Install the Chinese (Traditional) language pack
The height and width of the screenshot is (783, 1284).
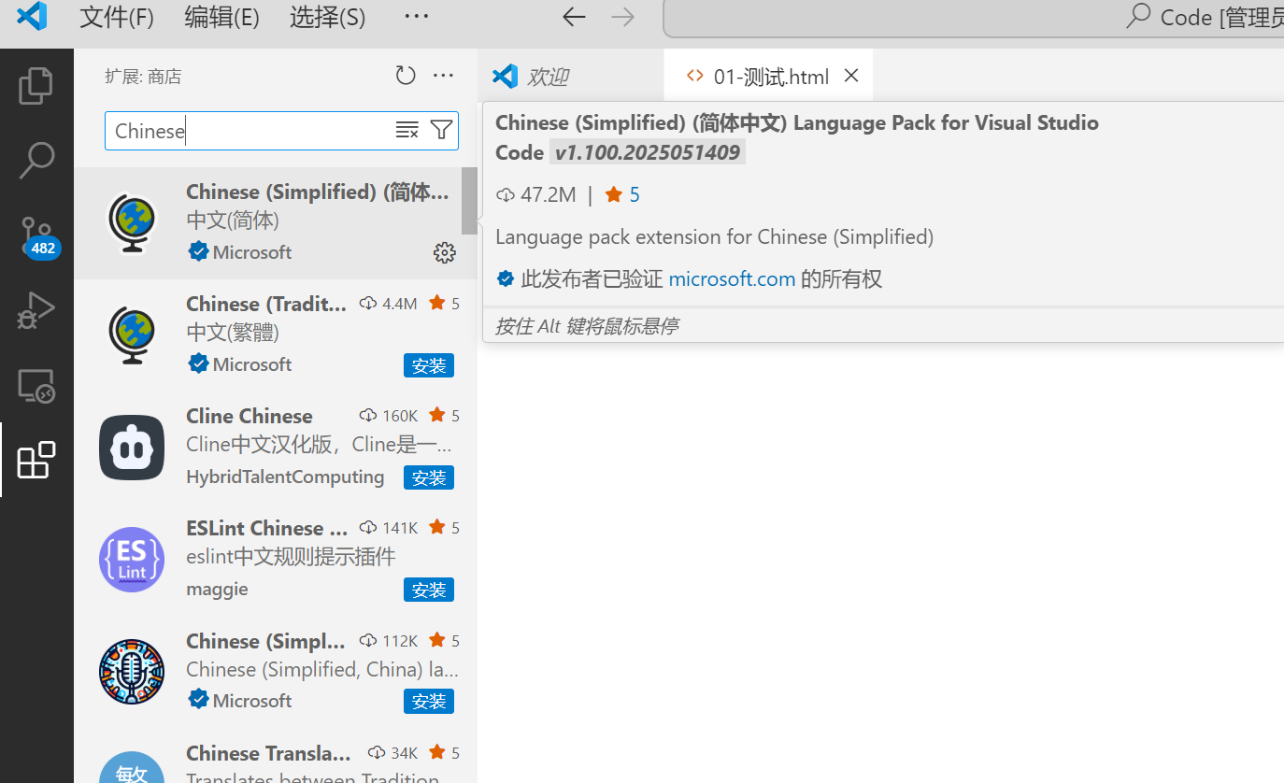pyautogui.click(x=429, y=365)
